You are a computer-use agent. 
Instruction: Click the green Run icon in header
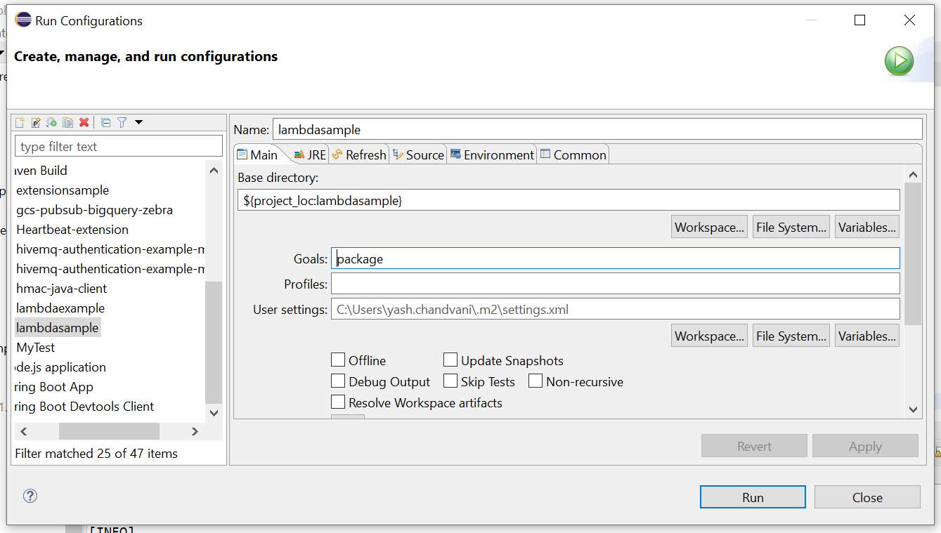pos(899,61)
